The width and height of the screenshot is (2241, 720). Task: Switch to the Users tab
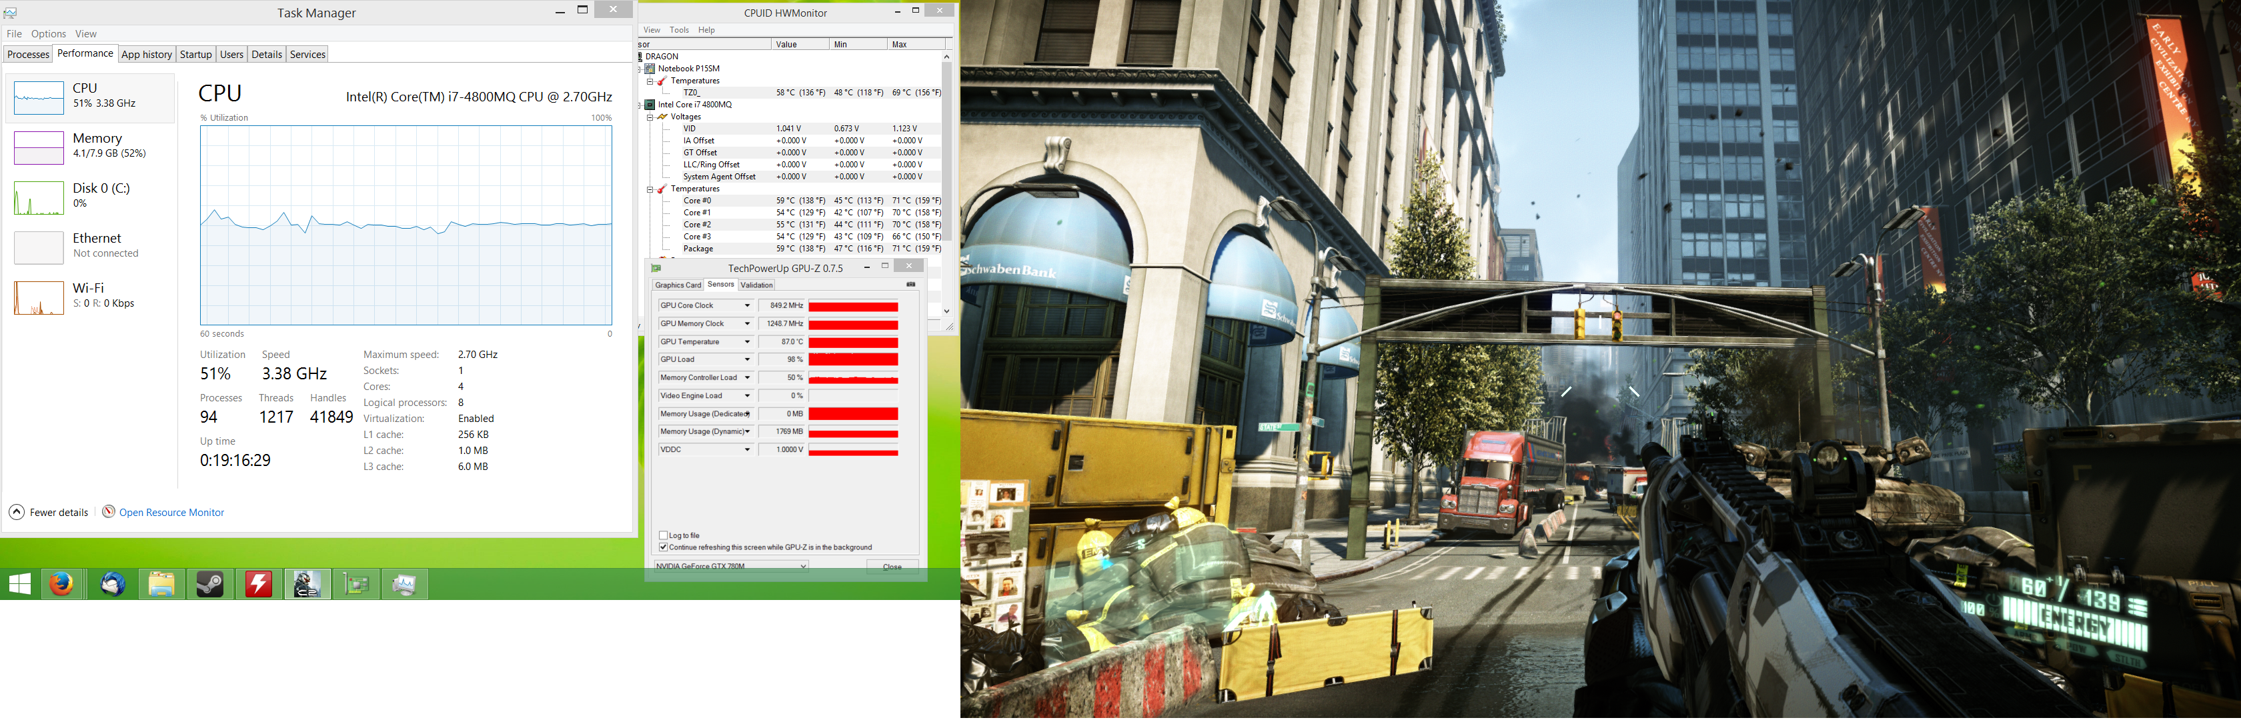pos(231,55)
